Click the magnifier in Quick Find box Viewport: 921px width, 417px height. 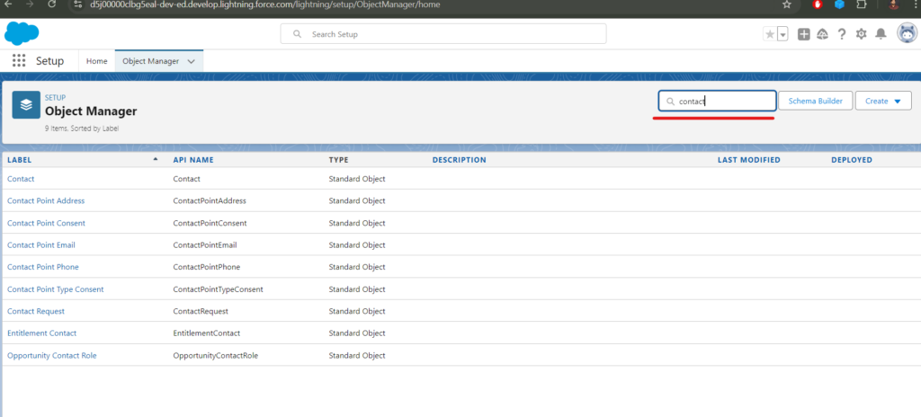[670, 101]
